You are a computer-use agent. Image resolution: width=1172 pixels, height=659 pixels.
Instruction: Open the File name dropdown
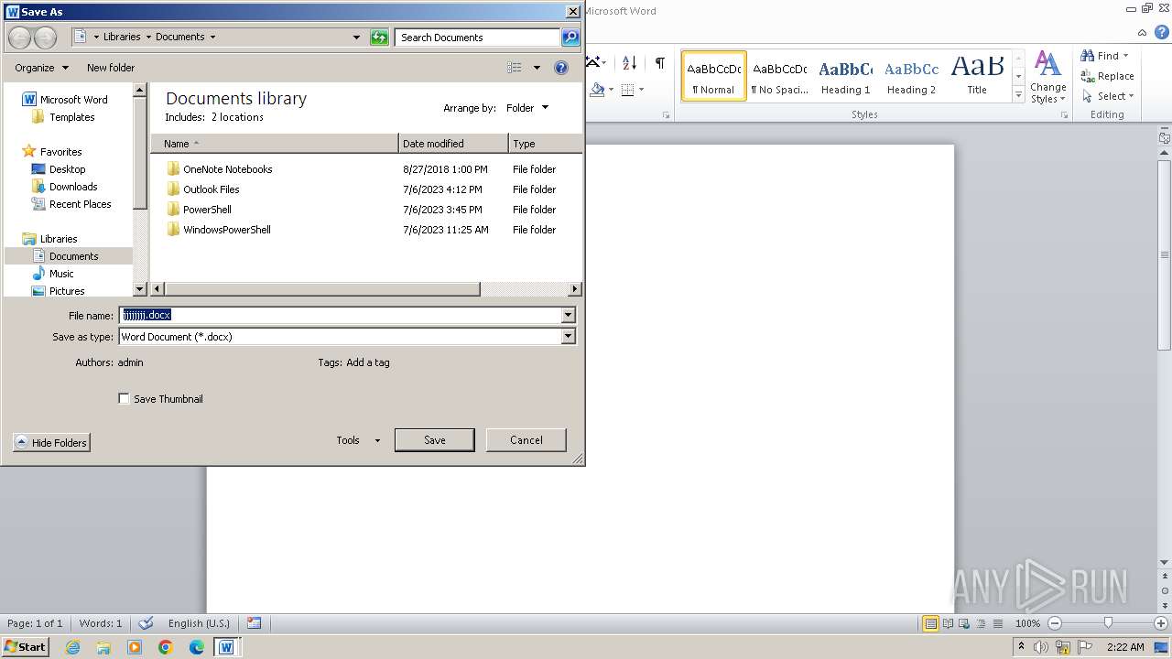(x=568, y=315)
